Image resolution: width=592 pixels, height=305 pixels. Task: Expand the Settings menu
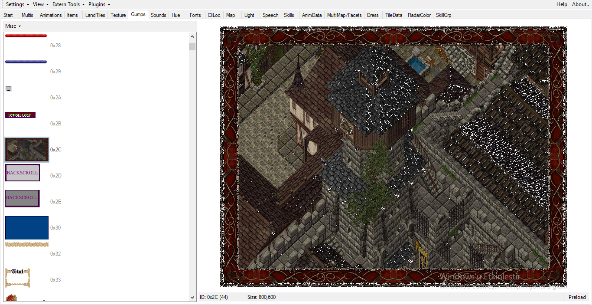click(17, 4)
